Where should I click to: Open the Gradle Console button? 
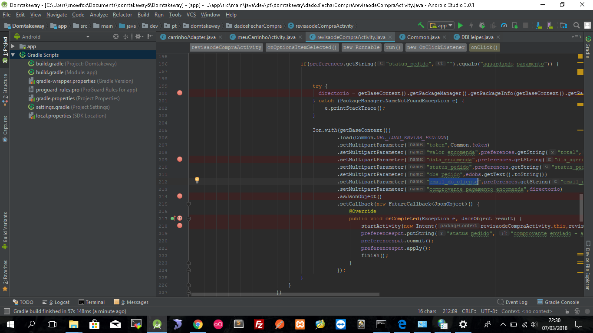[558, 302]
